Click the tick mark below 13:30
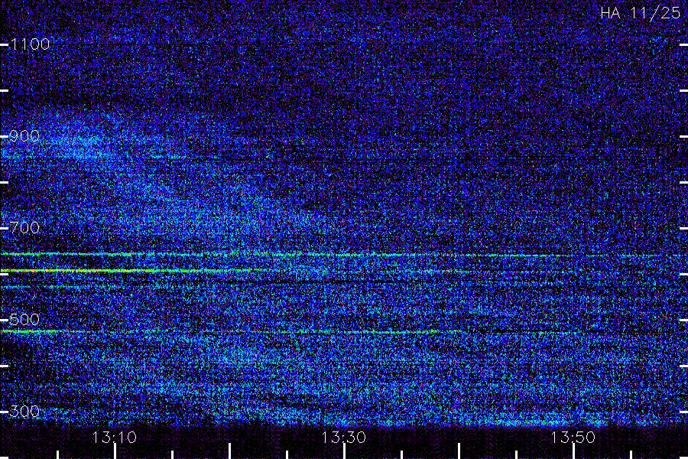Viewport: 688px width, 459px height. (x=345, y=451)
